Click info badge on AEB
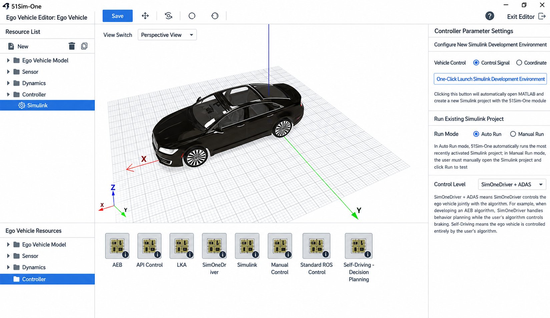Screen dimensions: 550x318 click(x=125, y=255)
